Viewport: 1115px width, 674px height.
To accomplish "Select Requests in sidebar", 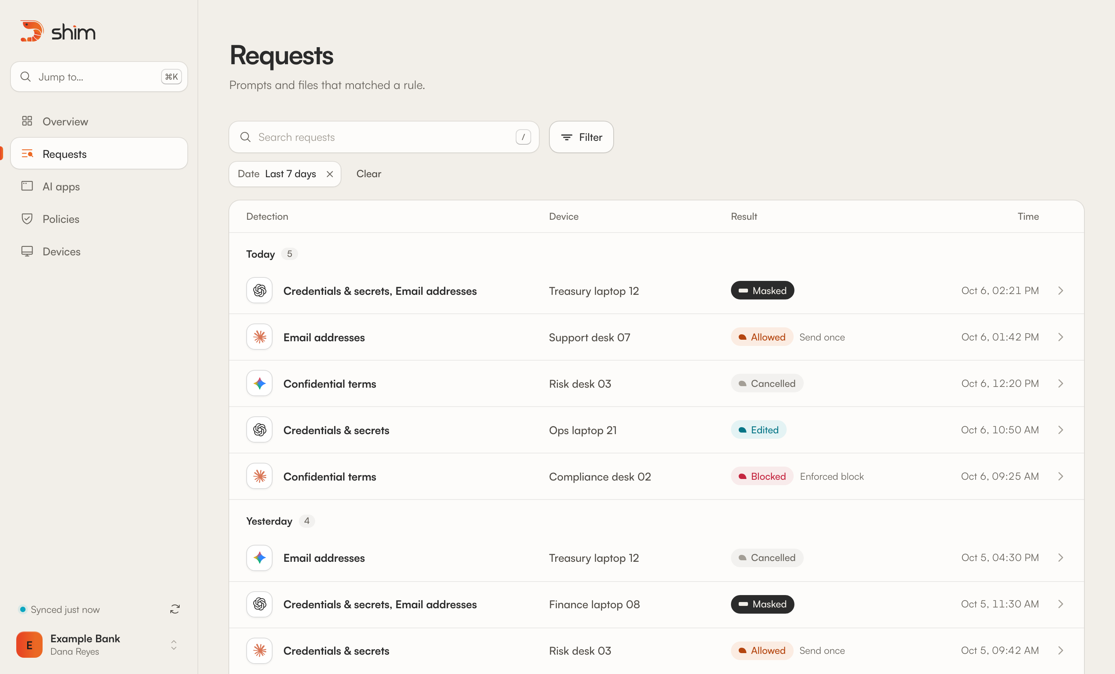I will point(99,154).
